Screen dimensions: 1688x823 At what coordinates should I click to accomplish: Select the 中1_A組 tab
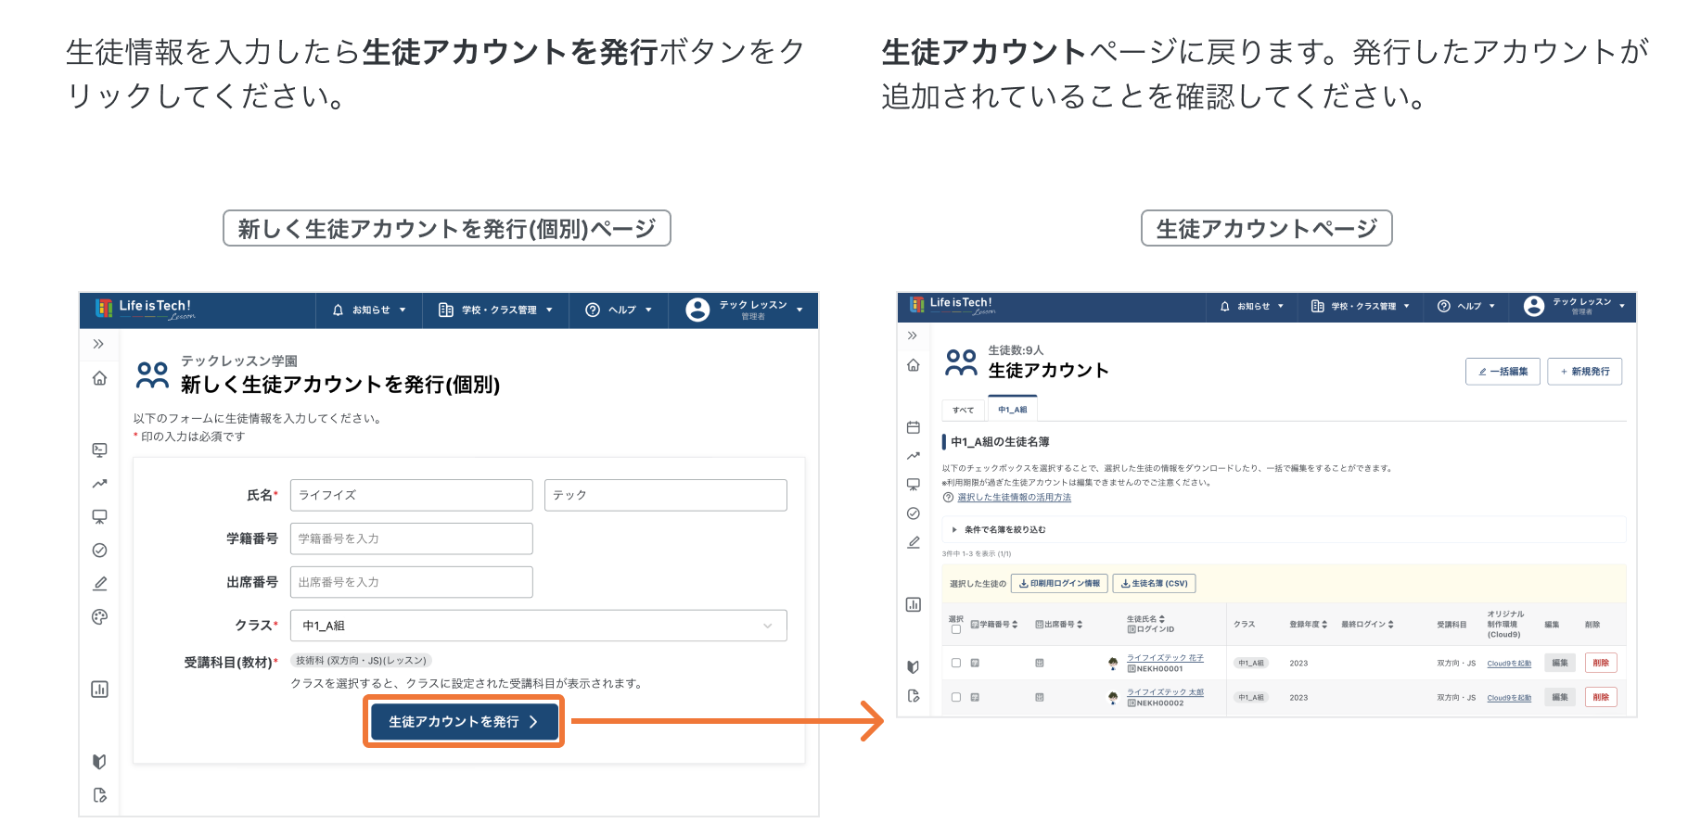coord(1012,410)
